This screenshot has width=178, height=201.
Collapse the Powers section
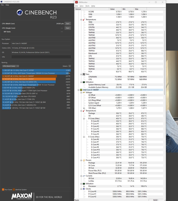[81, 160]
